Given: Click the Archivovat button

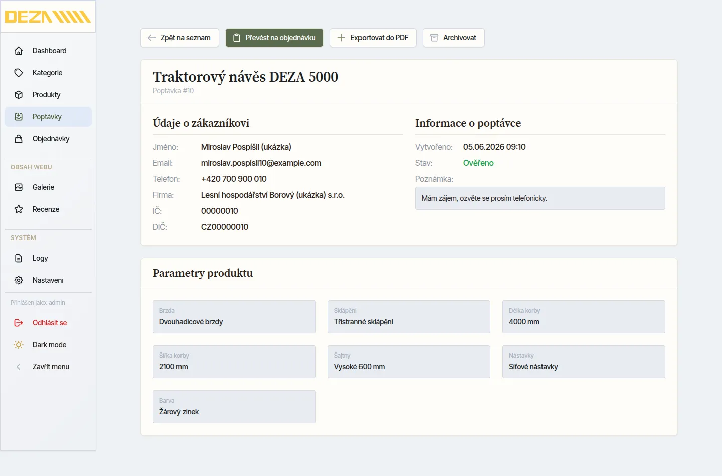Looking at the screenshot, I should pyautogui.click(x=454, y=38).
